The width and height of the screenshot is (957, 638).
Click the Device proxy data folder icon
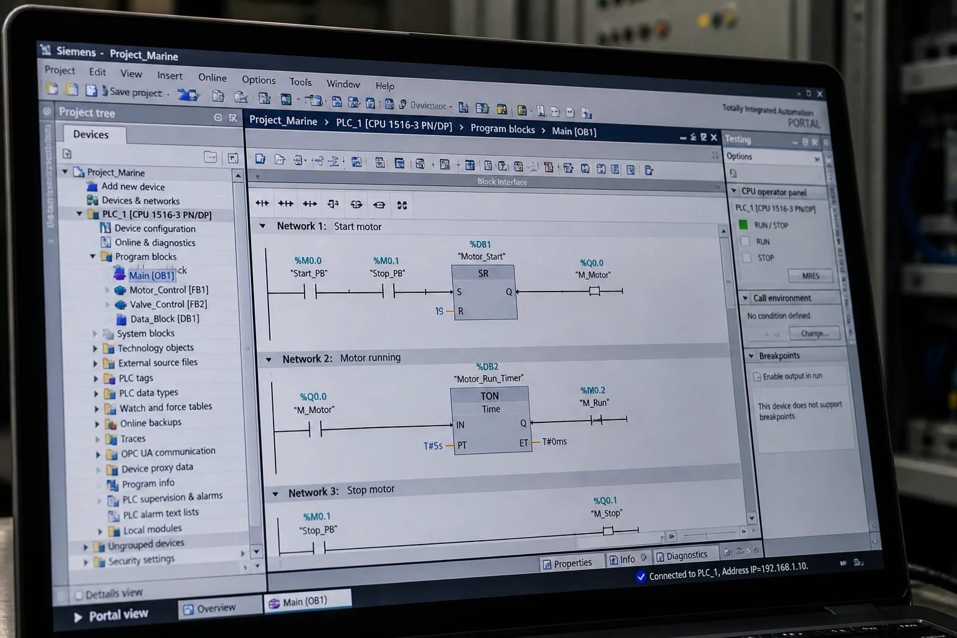[x=112, y=469]
